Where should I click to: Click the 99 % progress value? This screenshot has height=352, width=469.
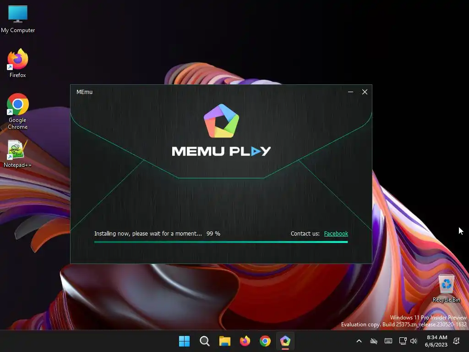(213, 233)
